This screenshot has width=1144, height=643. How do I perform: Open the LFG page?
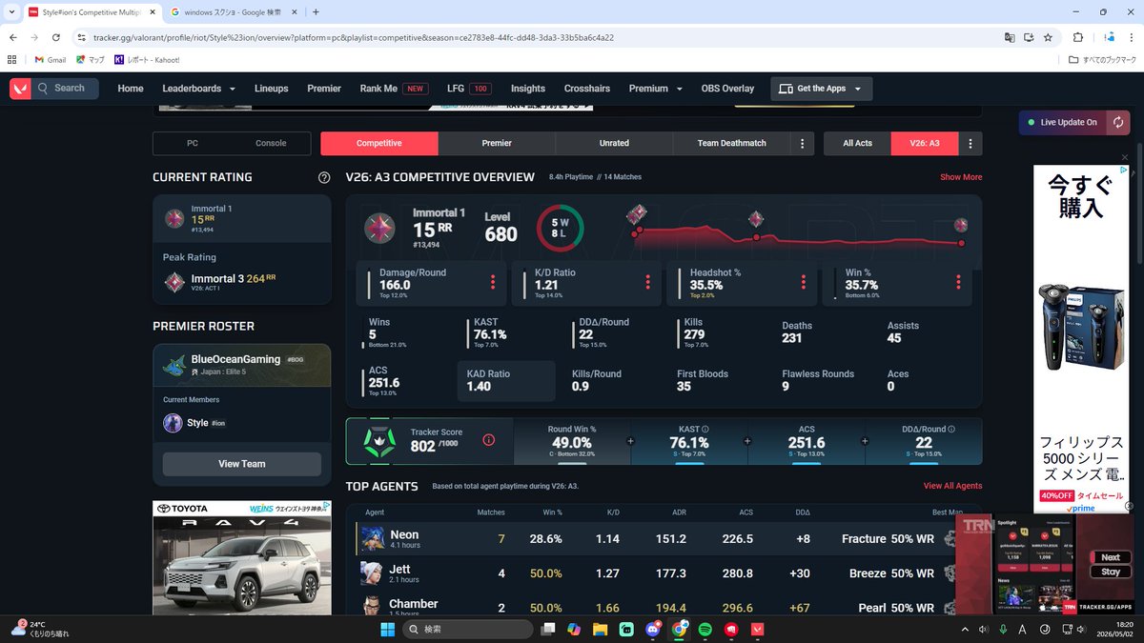click(469, 89)
